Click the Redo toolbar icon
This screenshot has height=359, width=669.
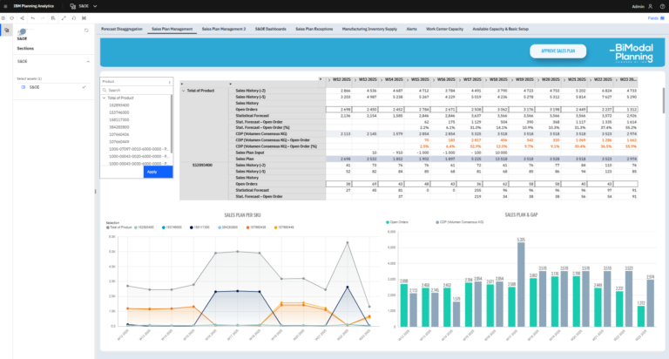pos(43,18)
